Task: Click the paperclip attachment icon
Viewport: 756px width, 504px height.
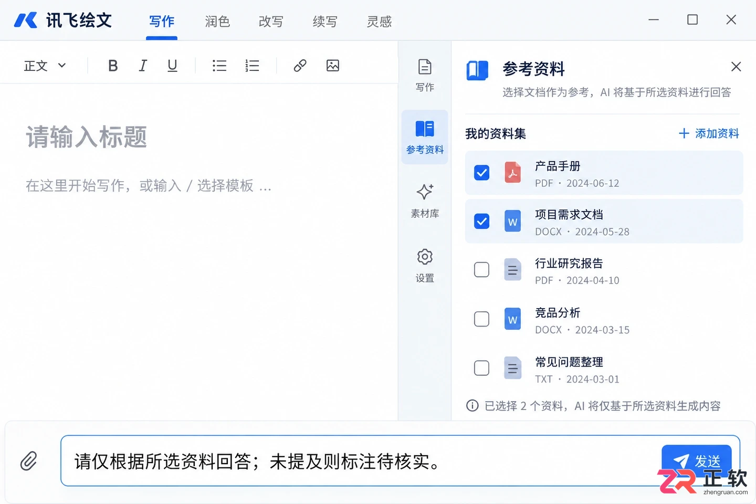Action: pos(29,461)
